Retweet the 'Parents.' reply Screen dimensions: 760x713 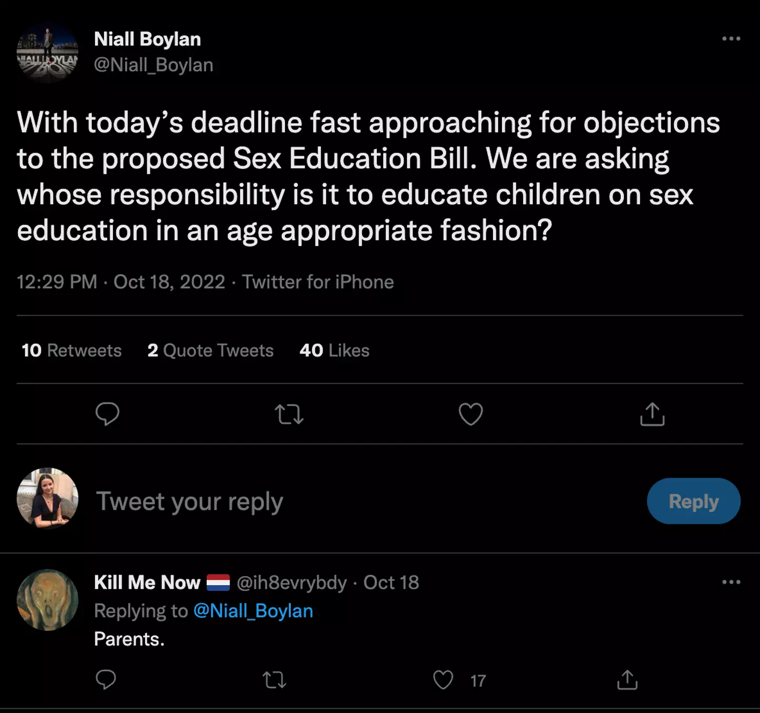[x=274, y=680]
